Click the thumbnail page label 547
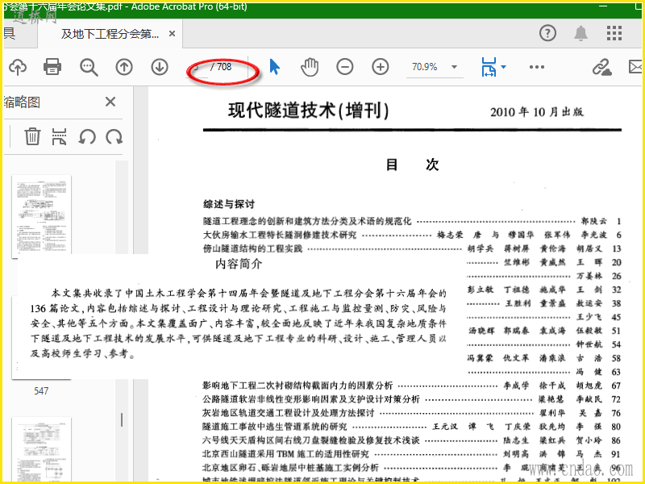Image resolution: width=645 pixels, height=484 pixels. (41, 391)
